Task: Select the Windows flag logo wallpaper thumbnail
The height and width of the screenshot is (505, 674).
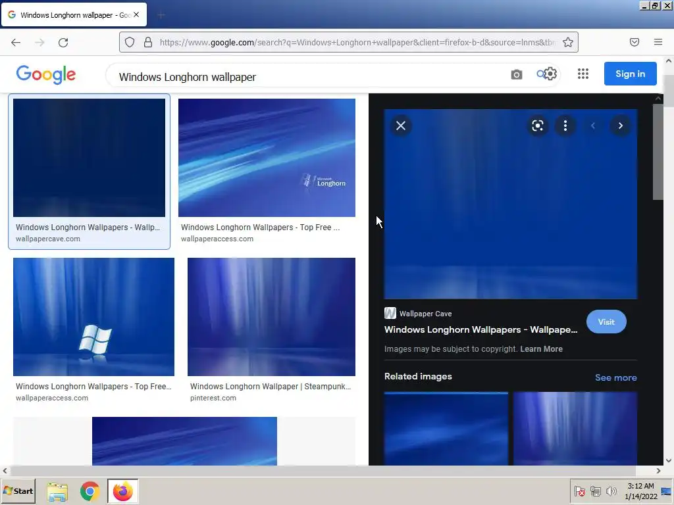Action: (x=93, y=317)
